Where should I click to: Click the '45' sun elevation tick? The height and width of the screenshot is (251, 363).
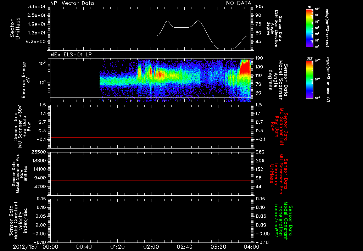[x=258, y=41]
